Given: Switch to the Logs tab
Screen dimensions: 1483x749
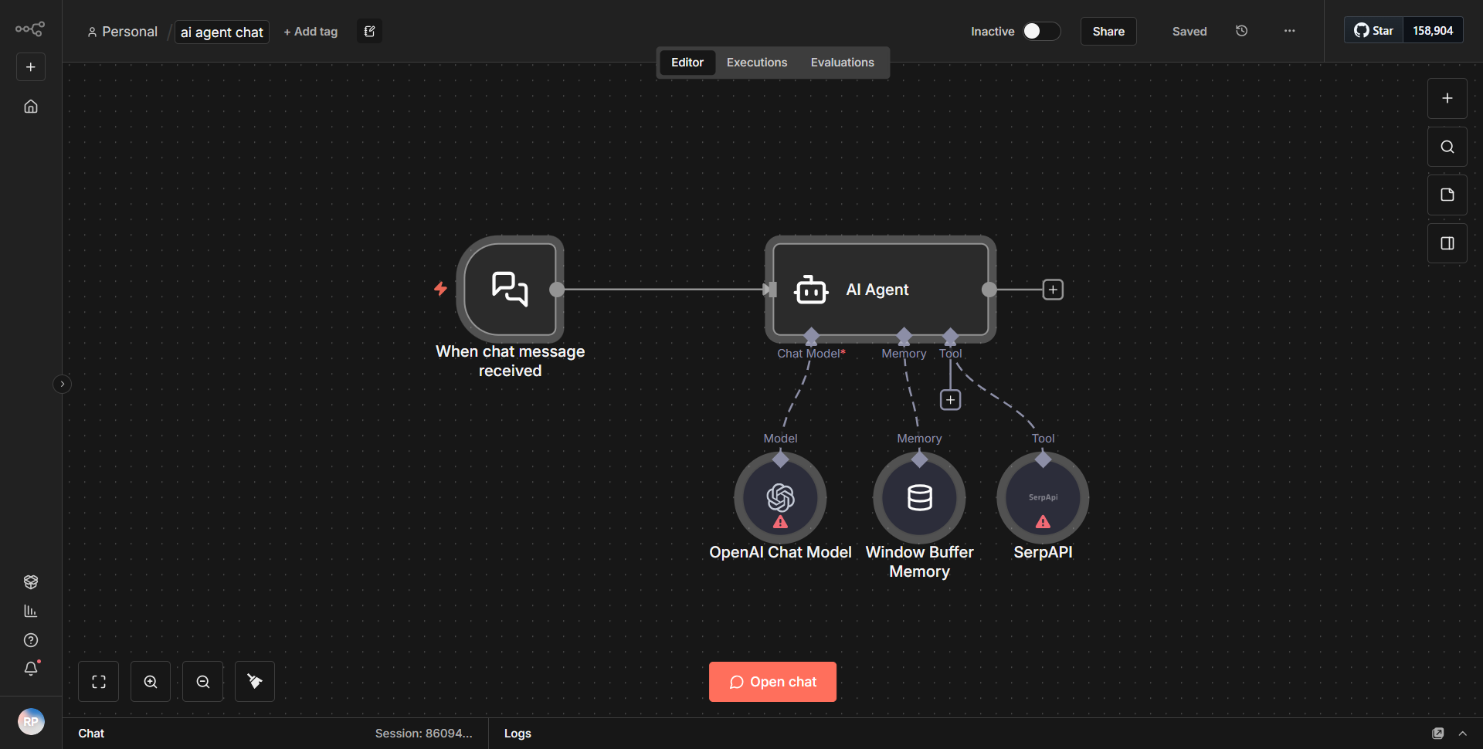Looking at the screenshot, I should click(x=517, y=733).
